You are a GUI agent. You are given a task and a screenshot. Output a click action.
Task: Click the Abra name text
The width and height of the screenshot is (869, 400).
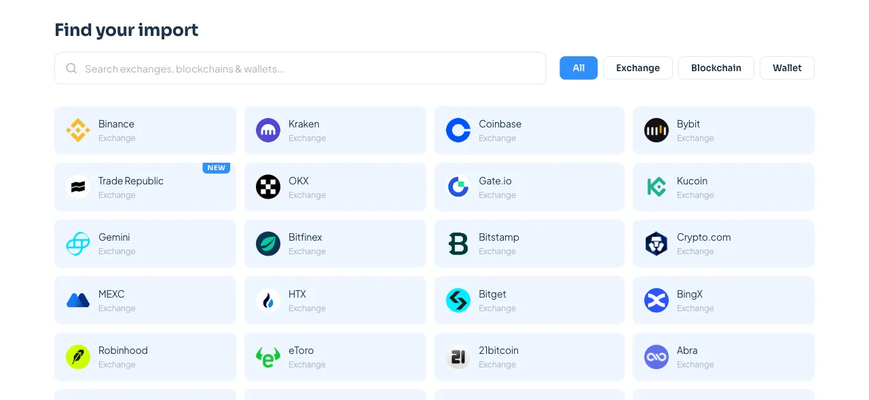tap(687, 351)
